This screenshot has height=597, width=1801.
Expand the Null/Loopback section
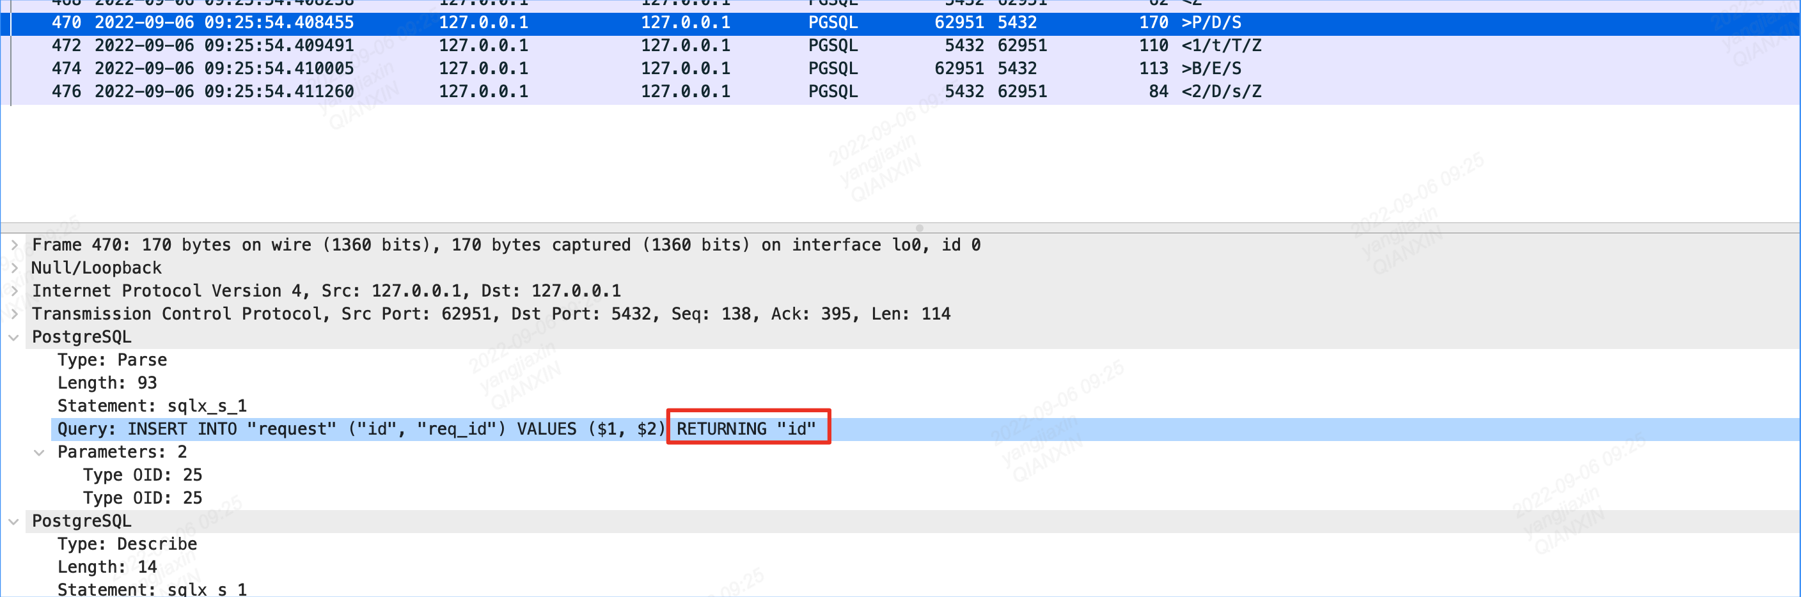(x=15, y=268)
